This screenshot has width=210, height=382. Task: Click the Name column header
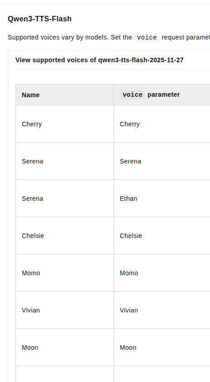tap(31, 95)
